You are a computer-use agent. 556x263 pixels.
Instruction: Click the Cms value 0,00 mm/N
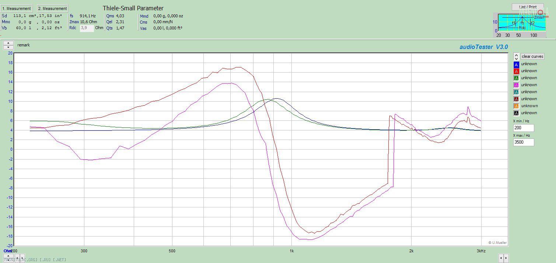[x=163, y=22]
